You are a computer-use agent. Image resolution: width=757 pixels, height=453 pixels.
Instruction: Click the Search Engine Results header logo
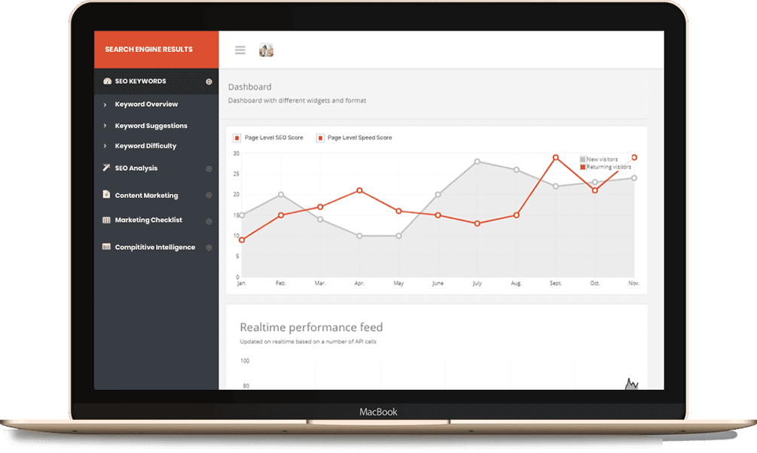point(148,49)
